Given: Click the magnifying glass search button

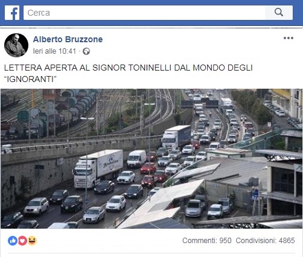Looking at the screenshot, I should (279, 13).
